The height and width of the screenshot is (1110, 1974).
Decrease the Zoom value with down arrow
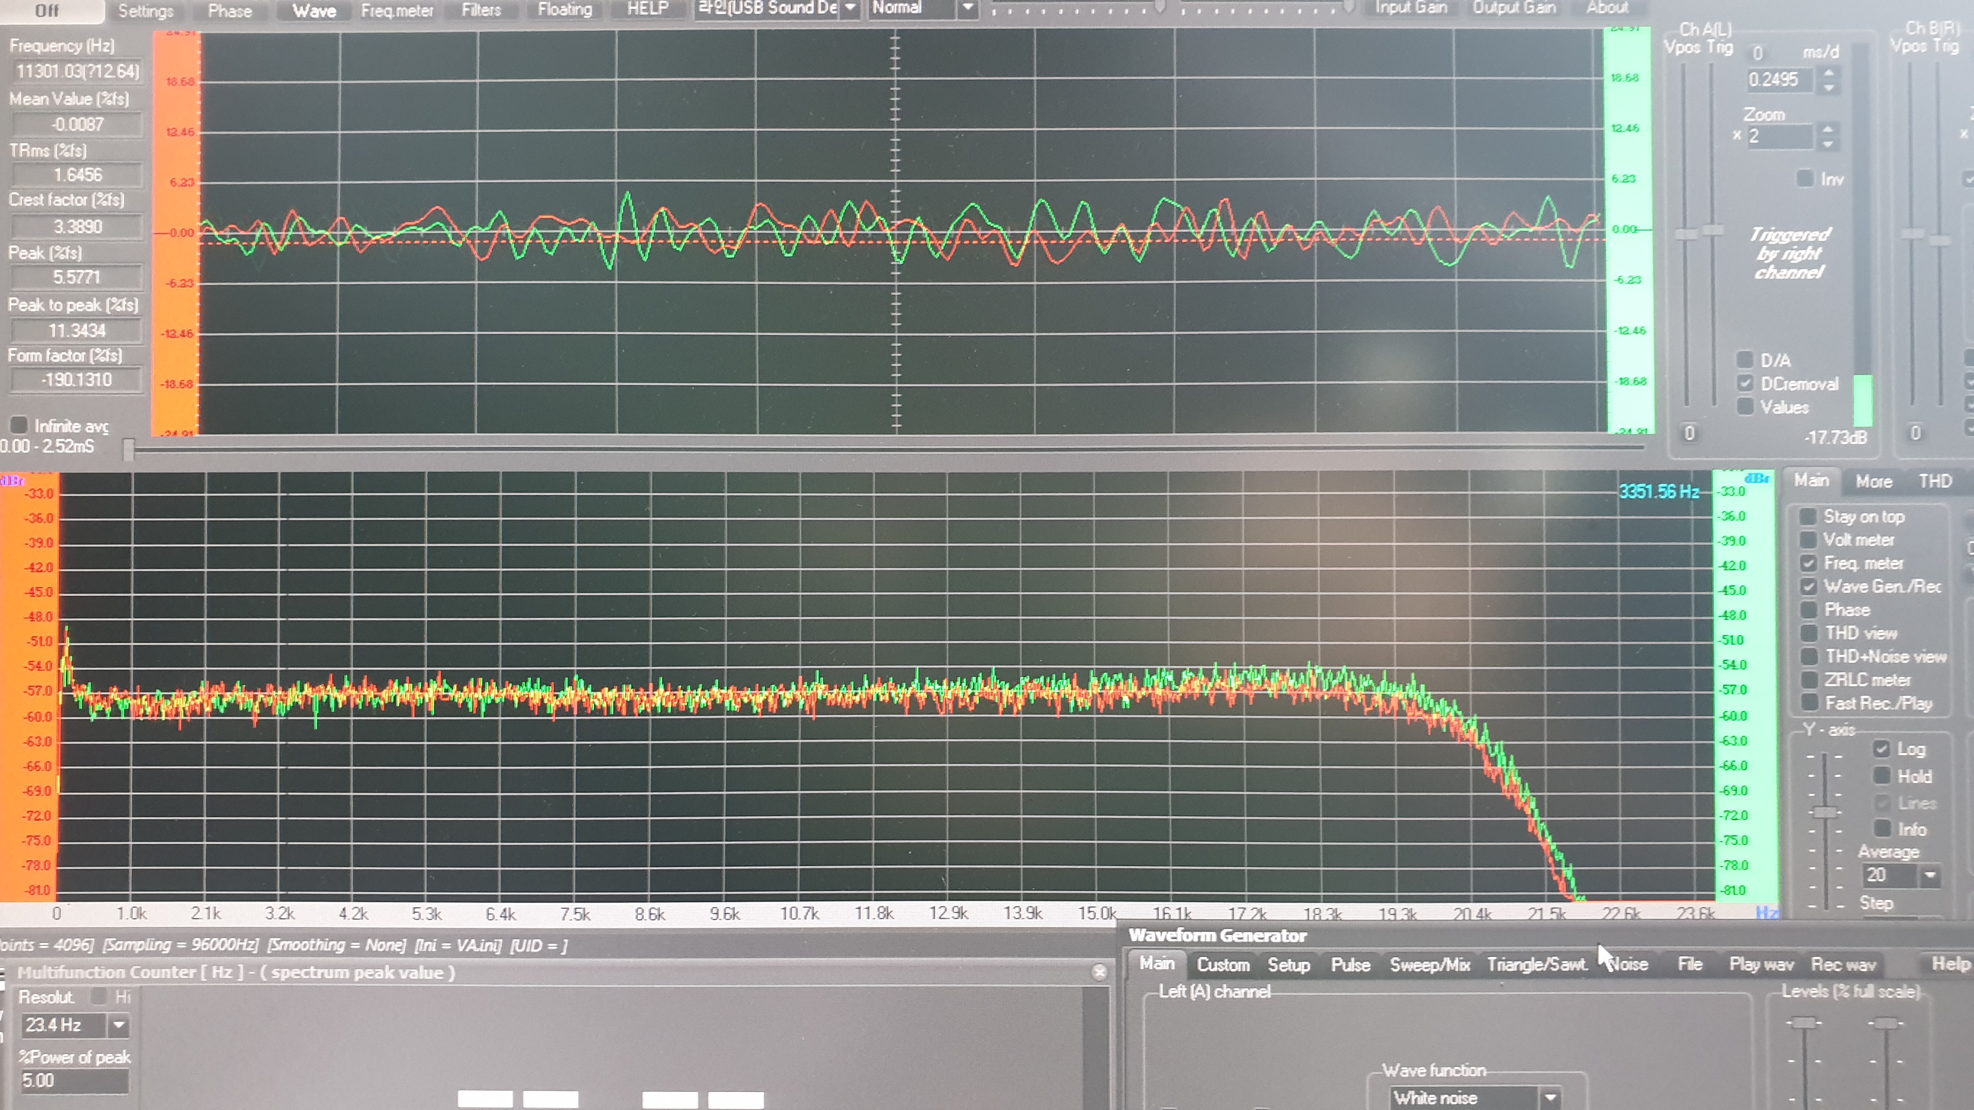coord(1828,144)
